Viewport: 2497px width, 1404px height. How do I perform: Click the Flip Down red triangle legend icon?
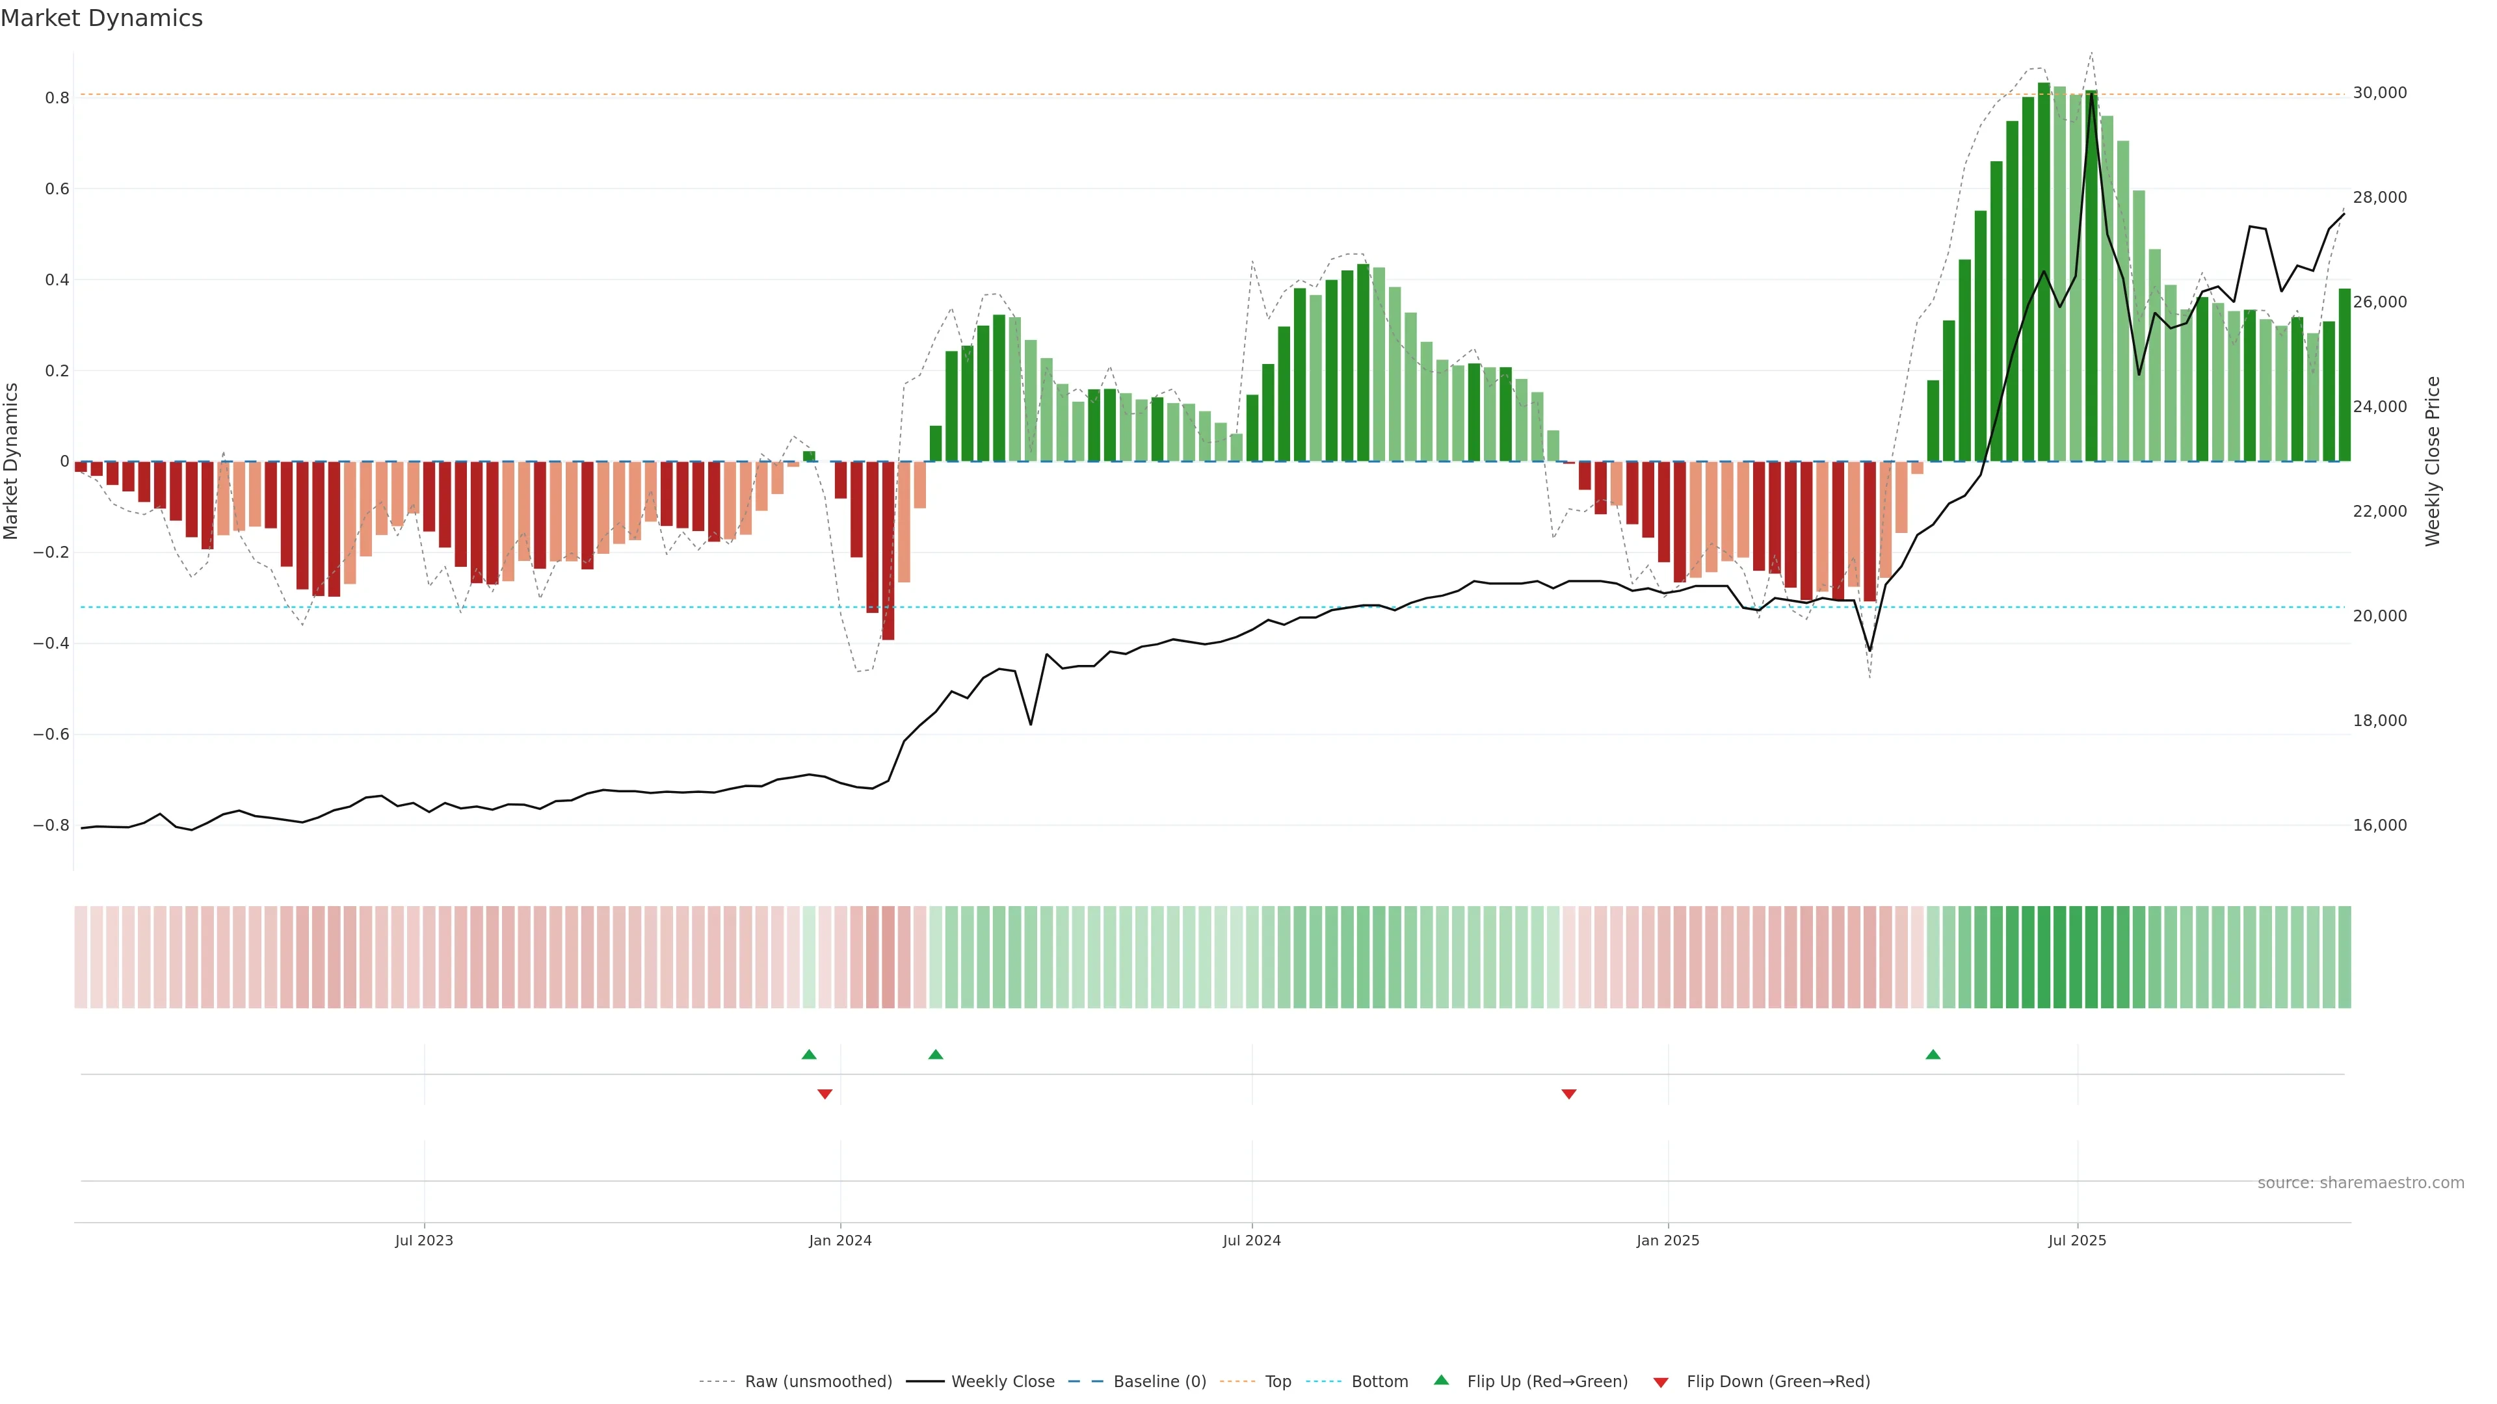(x=1661, y=1382)
